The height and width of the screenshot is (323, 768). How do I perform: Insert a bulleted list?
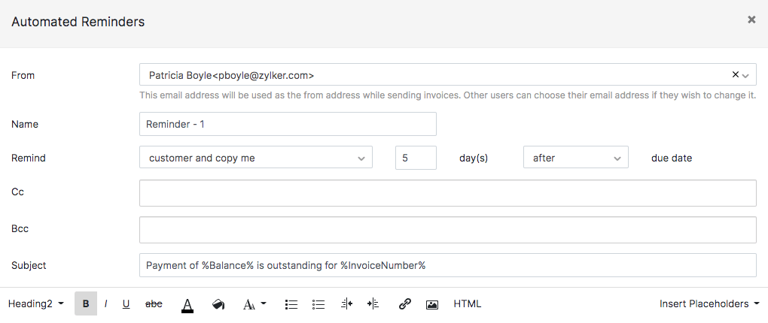point(291,304)
